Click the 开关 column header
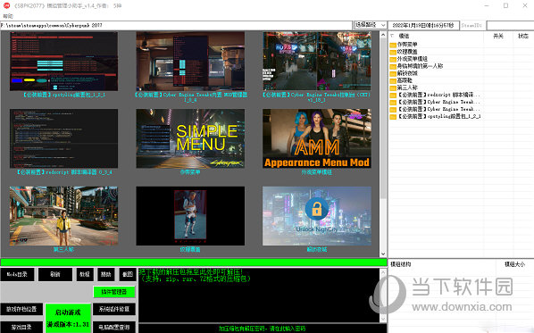This screenshot has width=534, height=333. (x=498, y=36)
